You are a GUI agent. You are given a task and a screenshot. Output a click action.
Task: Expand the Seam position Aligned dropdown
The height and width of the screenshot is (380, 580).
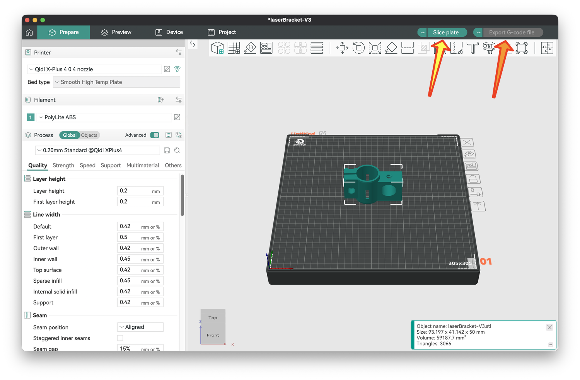click(140, 327)
